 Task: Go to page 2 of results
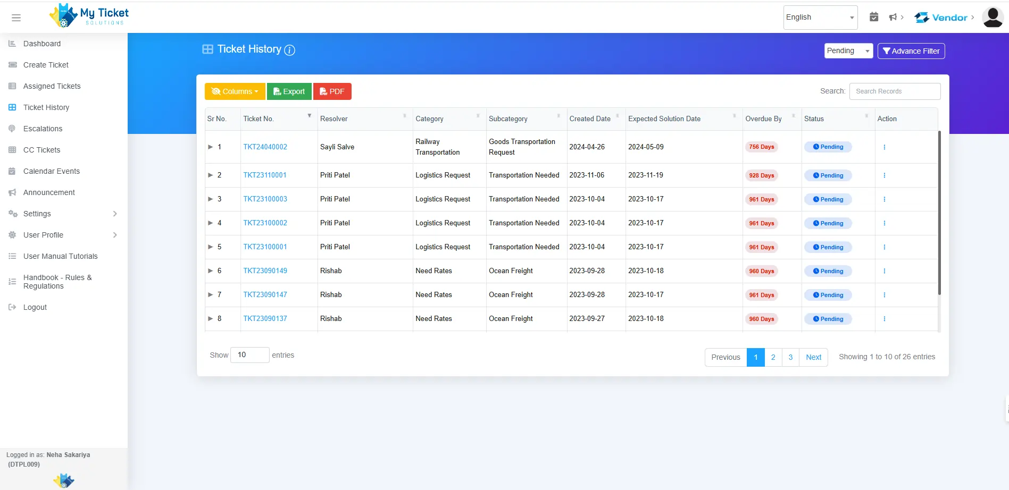[773, 357]
